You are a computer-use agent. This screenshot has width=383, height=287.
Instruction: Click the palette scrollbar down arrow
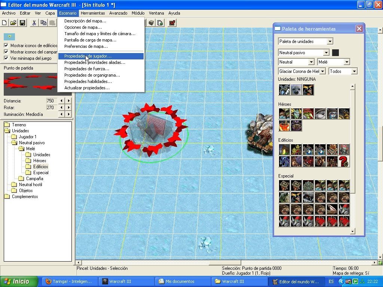pyautogui.click(x=352, y=231)
